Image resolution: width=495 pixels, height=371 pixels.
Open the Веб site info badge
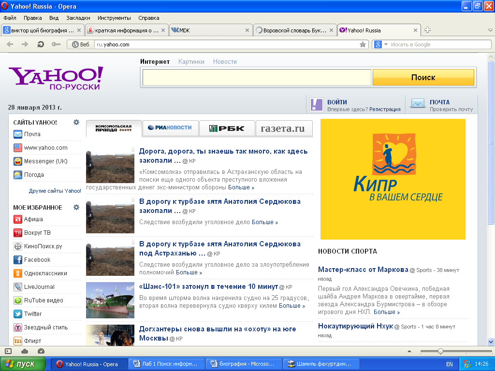[x=81, y=44]
